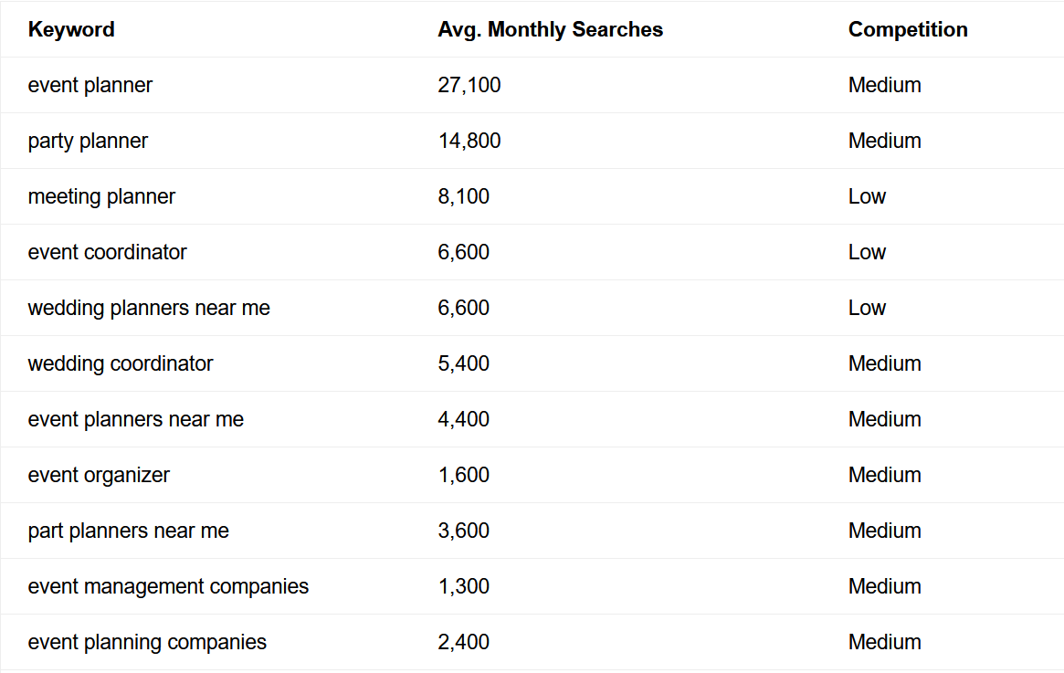The image size is (1064, 673).
Task: Select 'event planners near me' row
Action: click(136, 419)
